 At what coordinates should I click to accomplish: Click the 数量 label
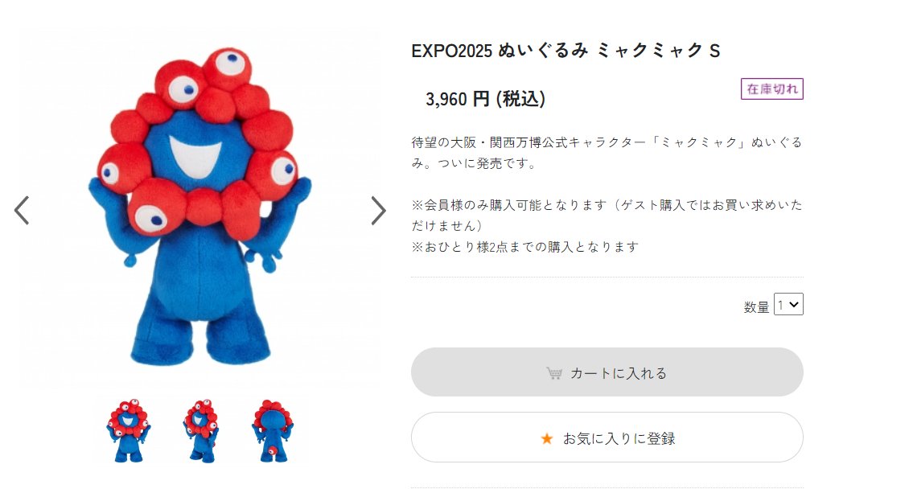pyautogui.click(x=756, y=306)
